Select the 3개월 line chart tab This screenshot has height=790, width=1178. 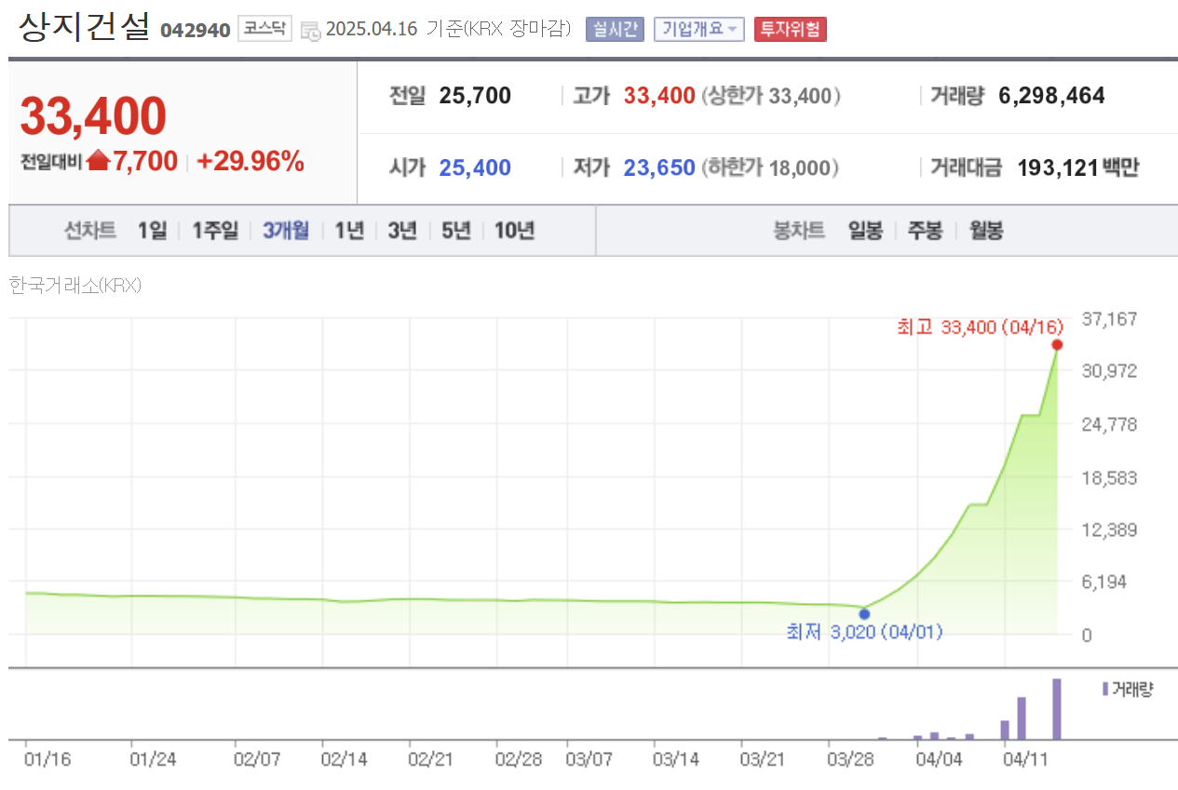286,231
